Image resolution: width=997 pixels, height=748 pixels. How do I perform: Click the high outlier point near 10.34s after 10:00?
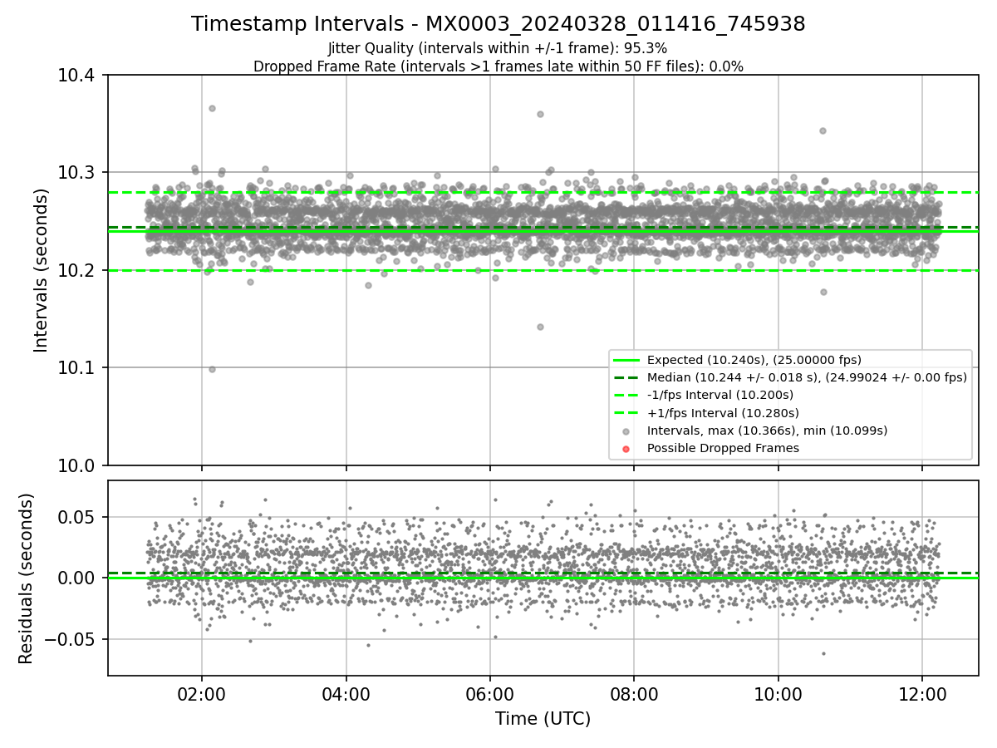click(823, 130)
